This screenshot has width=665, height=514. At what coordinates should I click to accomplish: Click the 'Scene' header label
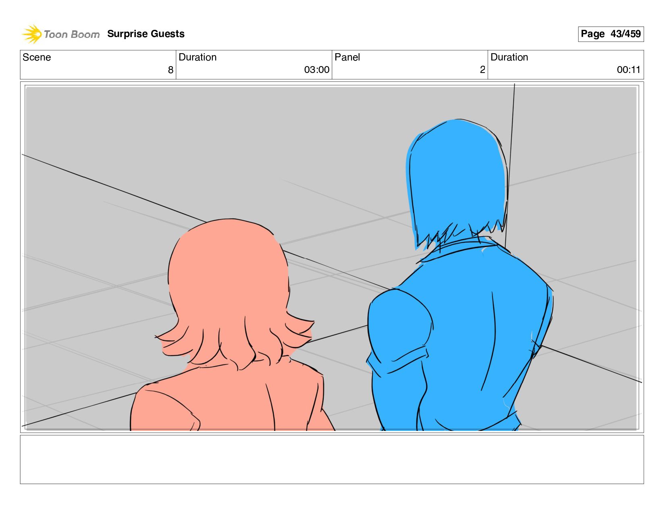coord(37,57)
